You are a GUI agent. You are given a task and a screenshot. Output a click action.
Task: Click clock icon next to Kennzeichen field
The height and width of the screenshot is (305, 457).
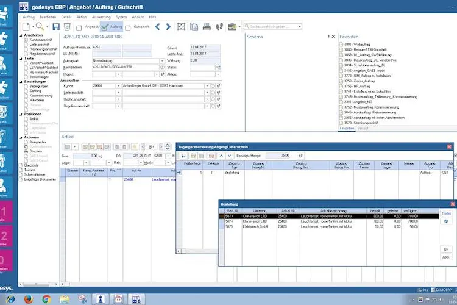point(162,67)
